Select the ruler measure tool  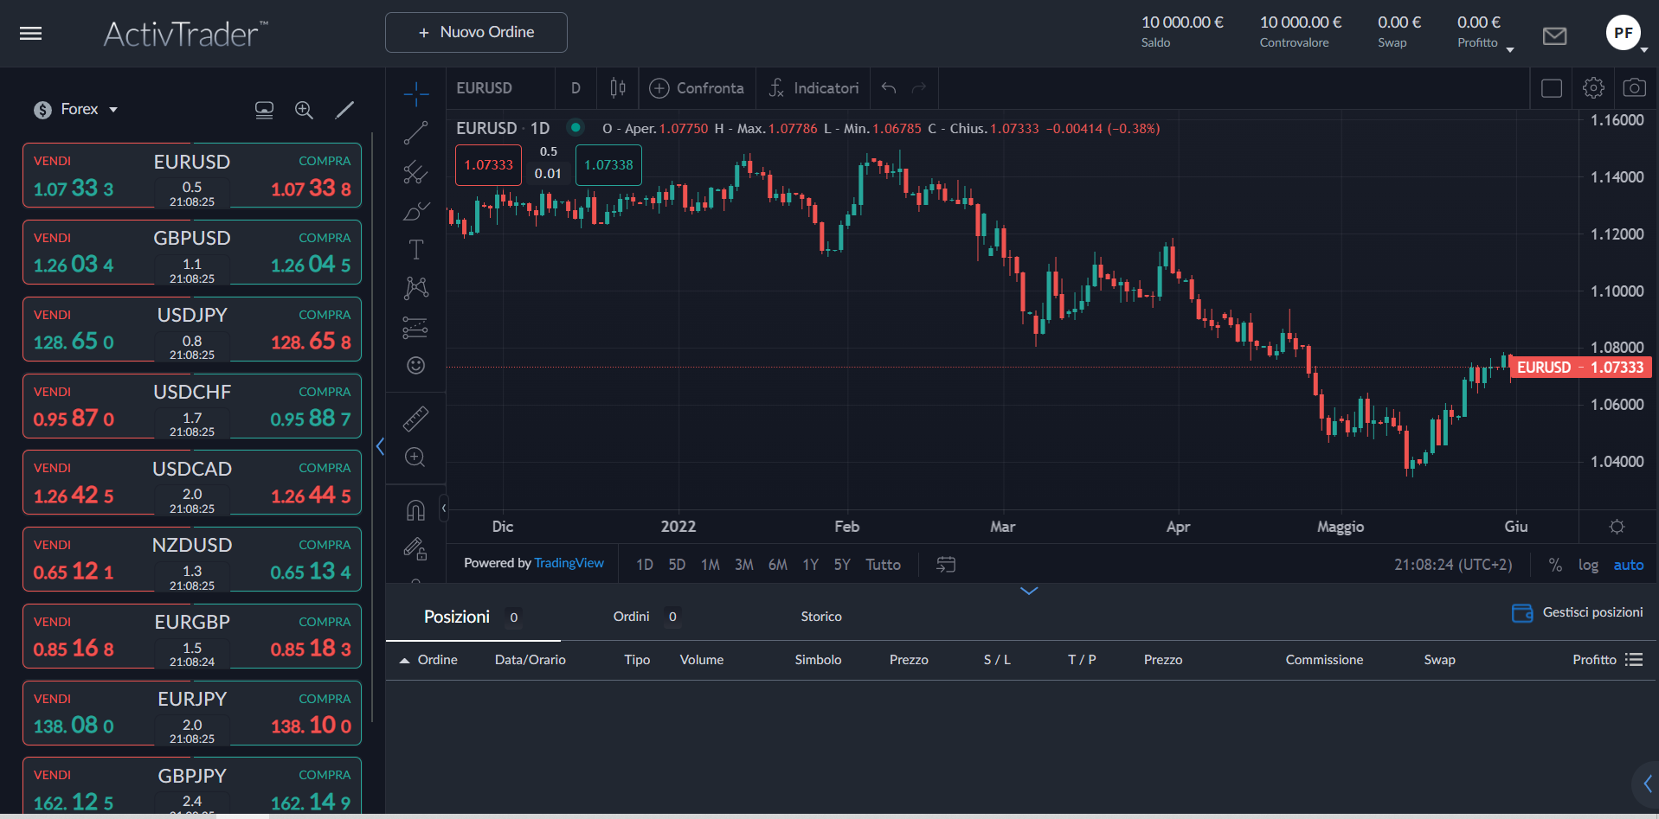pos(415,419)
